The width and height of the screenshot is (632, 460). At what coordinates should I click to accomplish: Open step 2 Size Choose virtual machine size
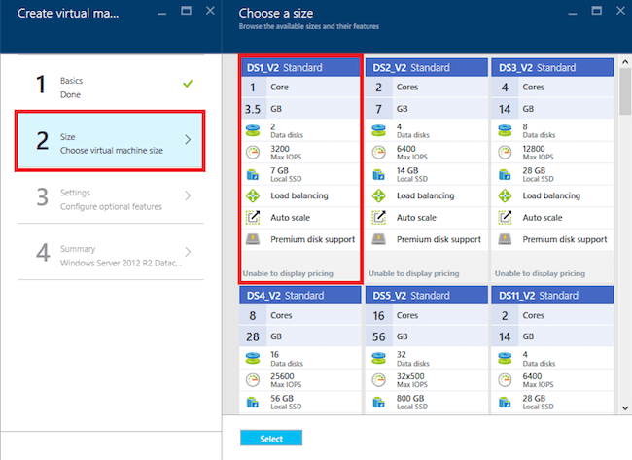click(110, 141)
